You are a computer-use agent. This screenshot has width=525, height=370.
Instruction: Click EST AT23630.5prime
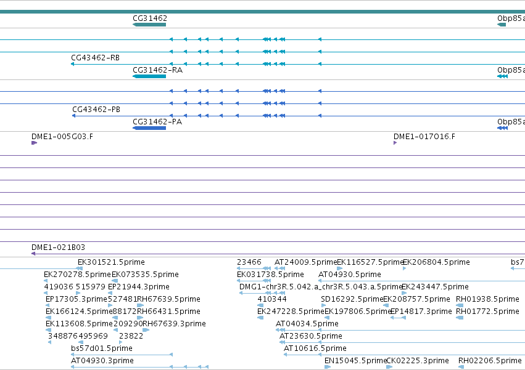[310, 336]
